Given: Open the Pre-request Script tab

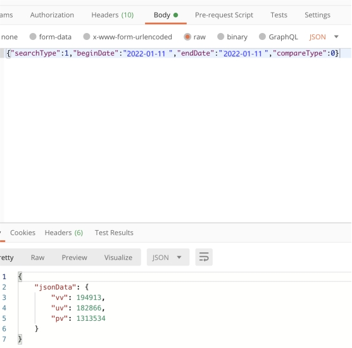Looking at the screenshot, I should pos(224,15).
